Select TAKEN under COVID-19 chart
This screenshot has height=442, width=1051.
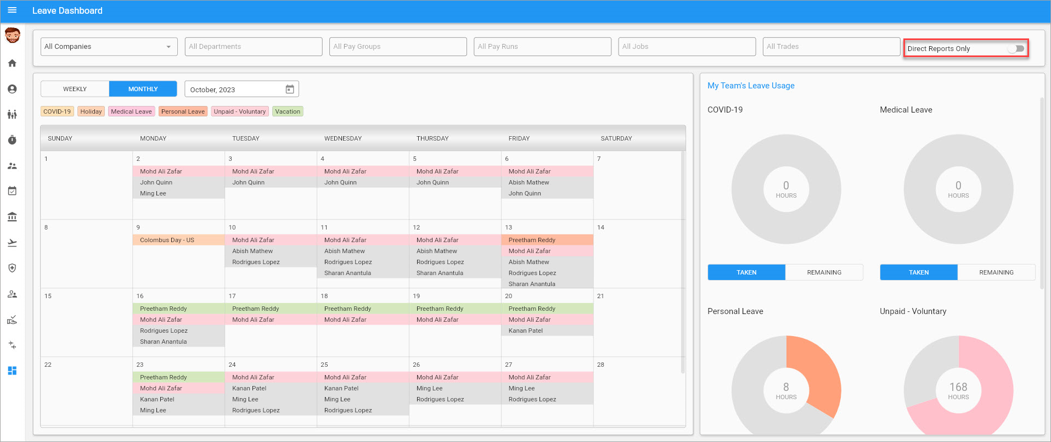coord(746,272)
